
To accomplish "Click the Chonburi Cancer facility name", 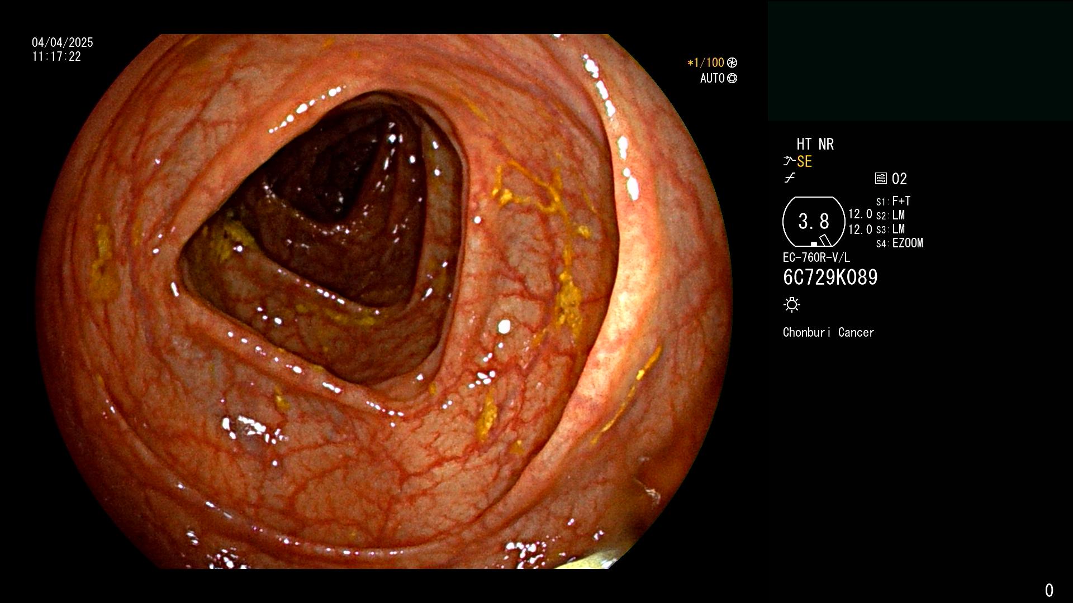I will pyautogui.click(x=829, y=333).
